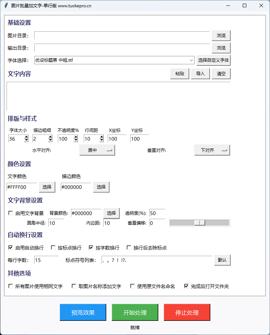This screenshot has width=270, height=335.
Task: Increase 不透明度% using up spinner arrow
Action: (76, 137)
